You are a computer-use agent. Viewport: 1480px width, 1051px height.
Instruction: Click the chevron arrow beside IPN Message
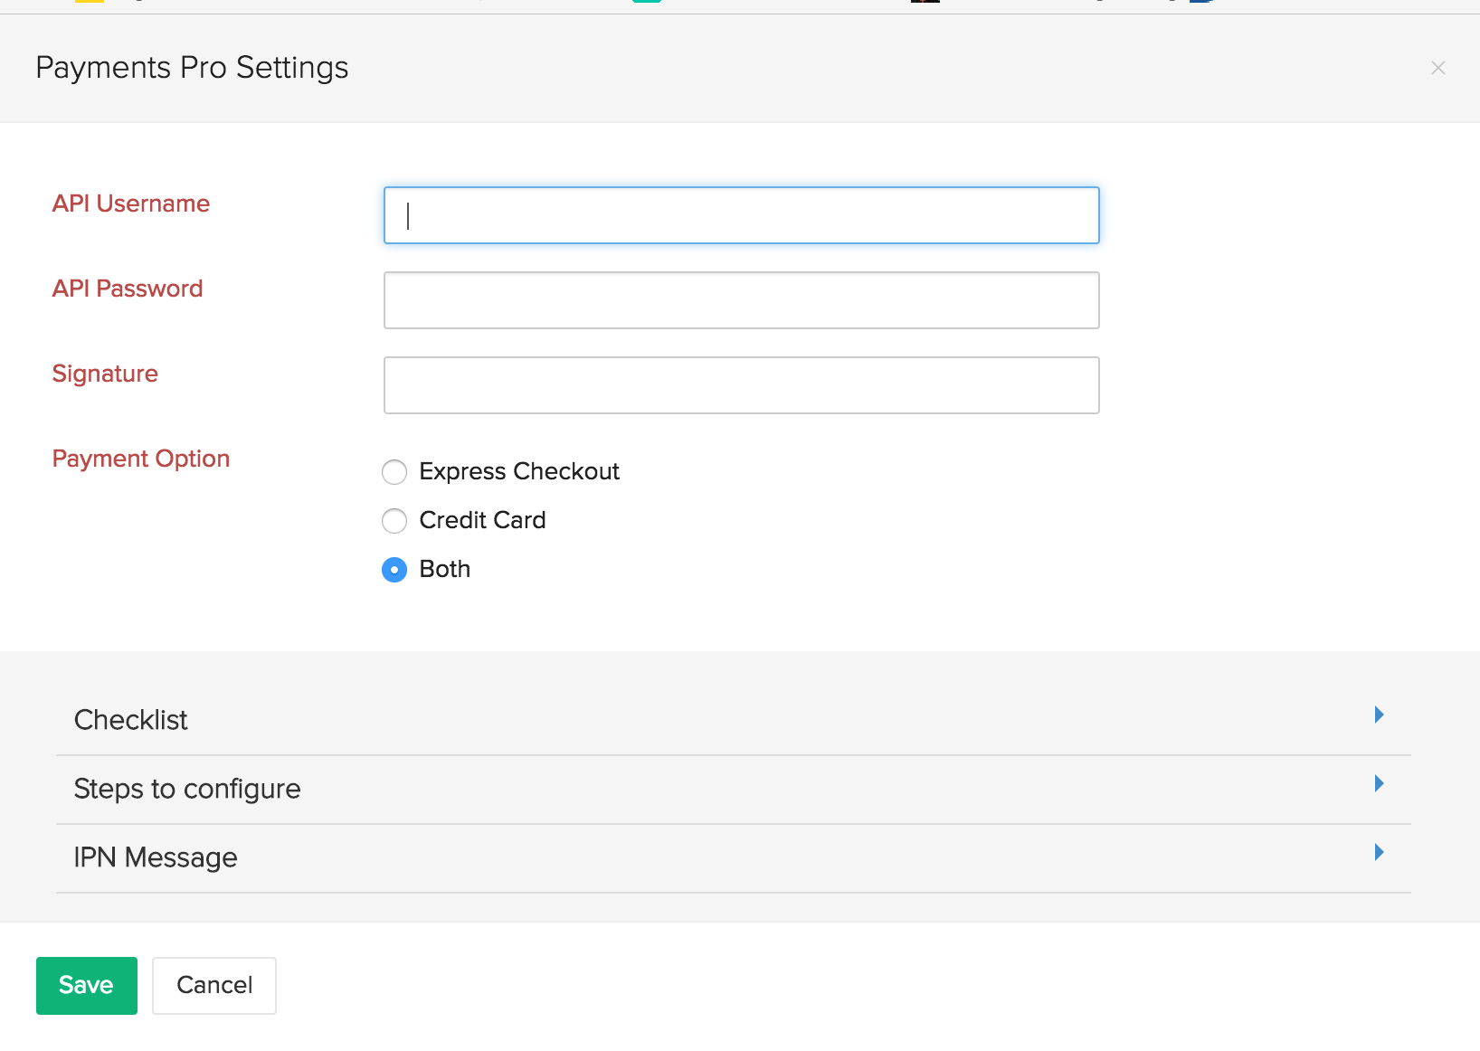click(1379, 852)
